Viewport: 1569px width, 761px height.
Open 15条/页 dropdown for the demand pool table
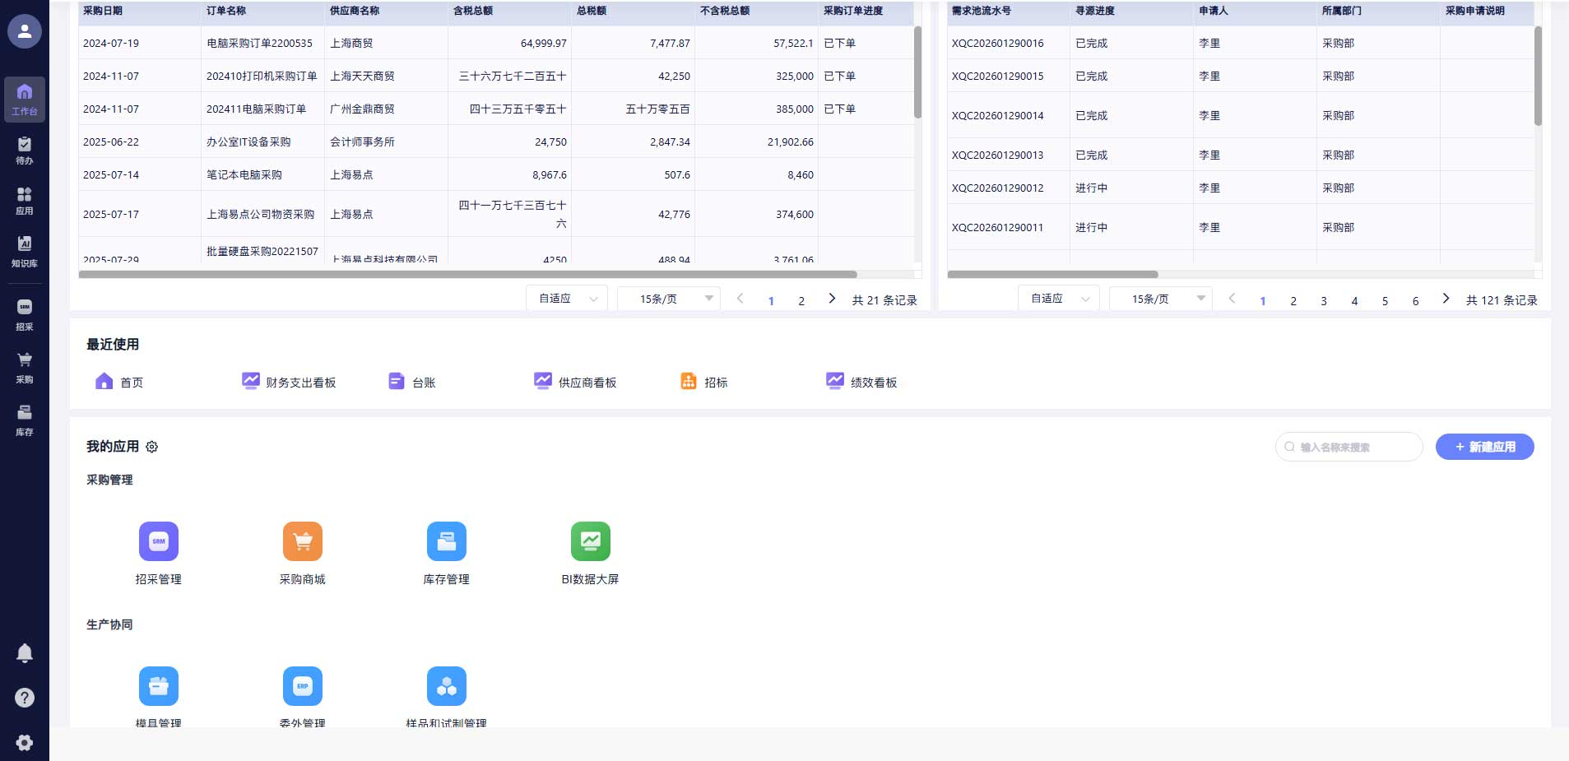[1160, 299]
